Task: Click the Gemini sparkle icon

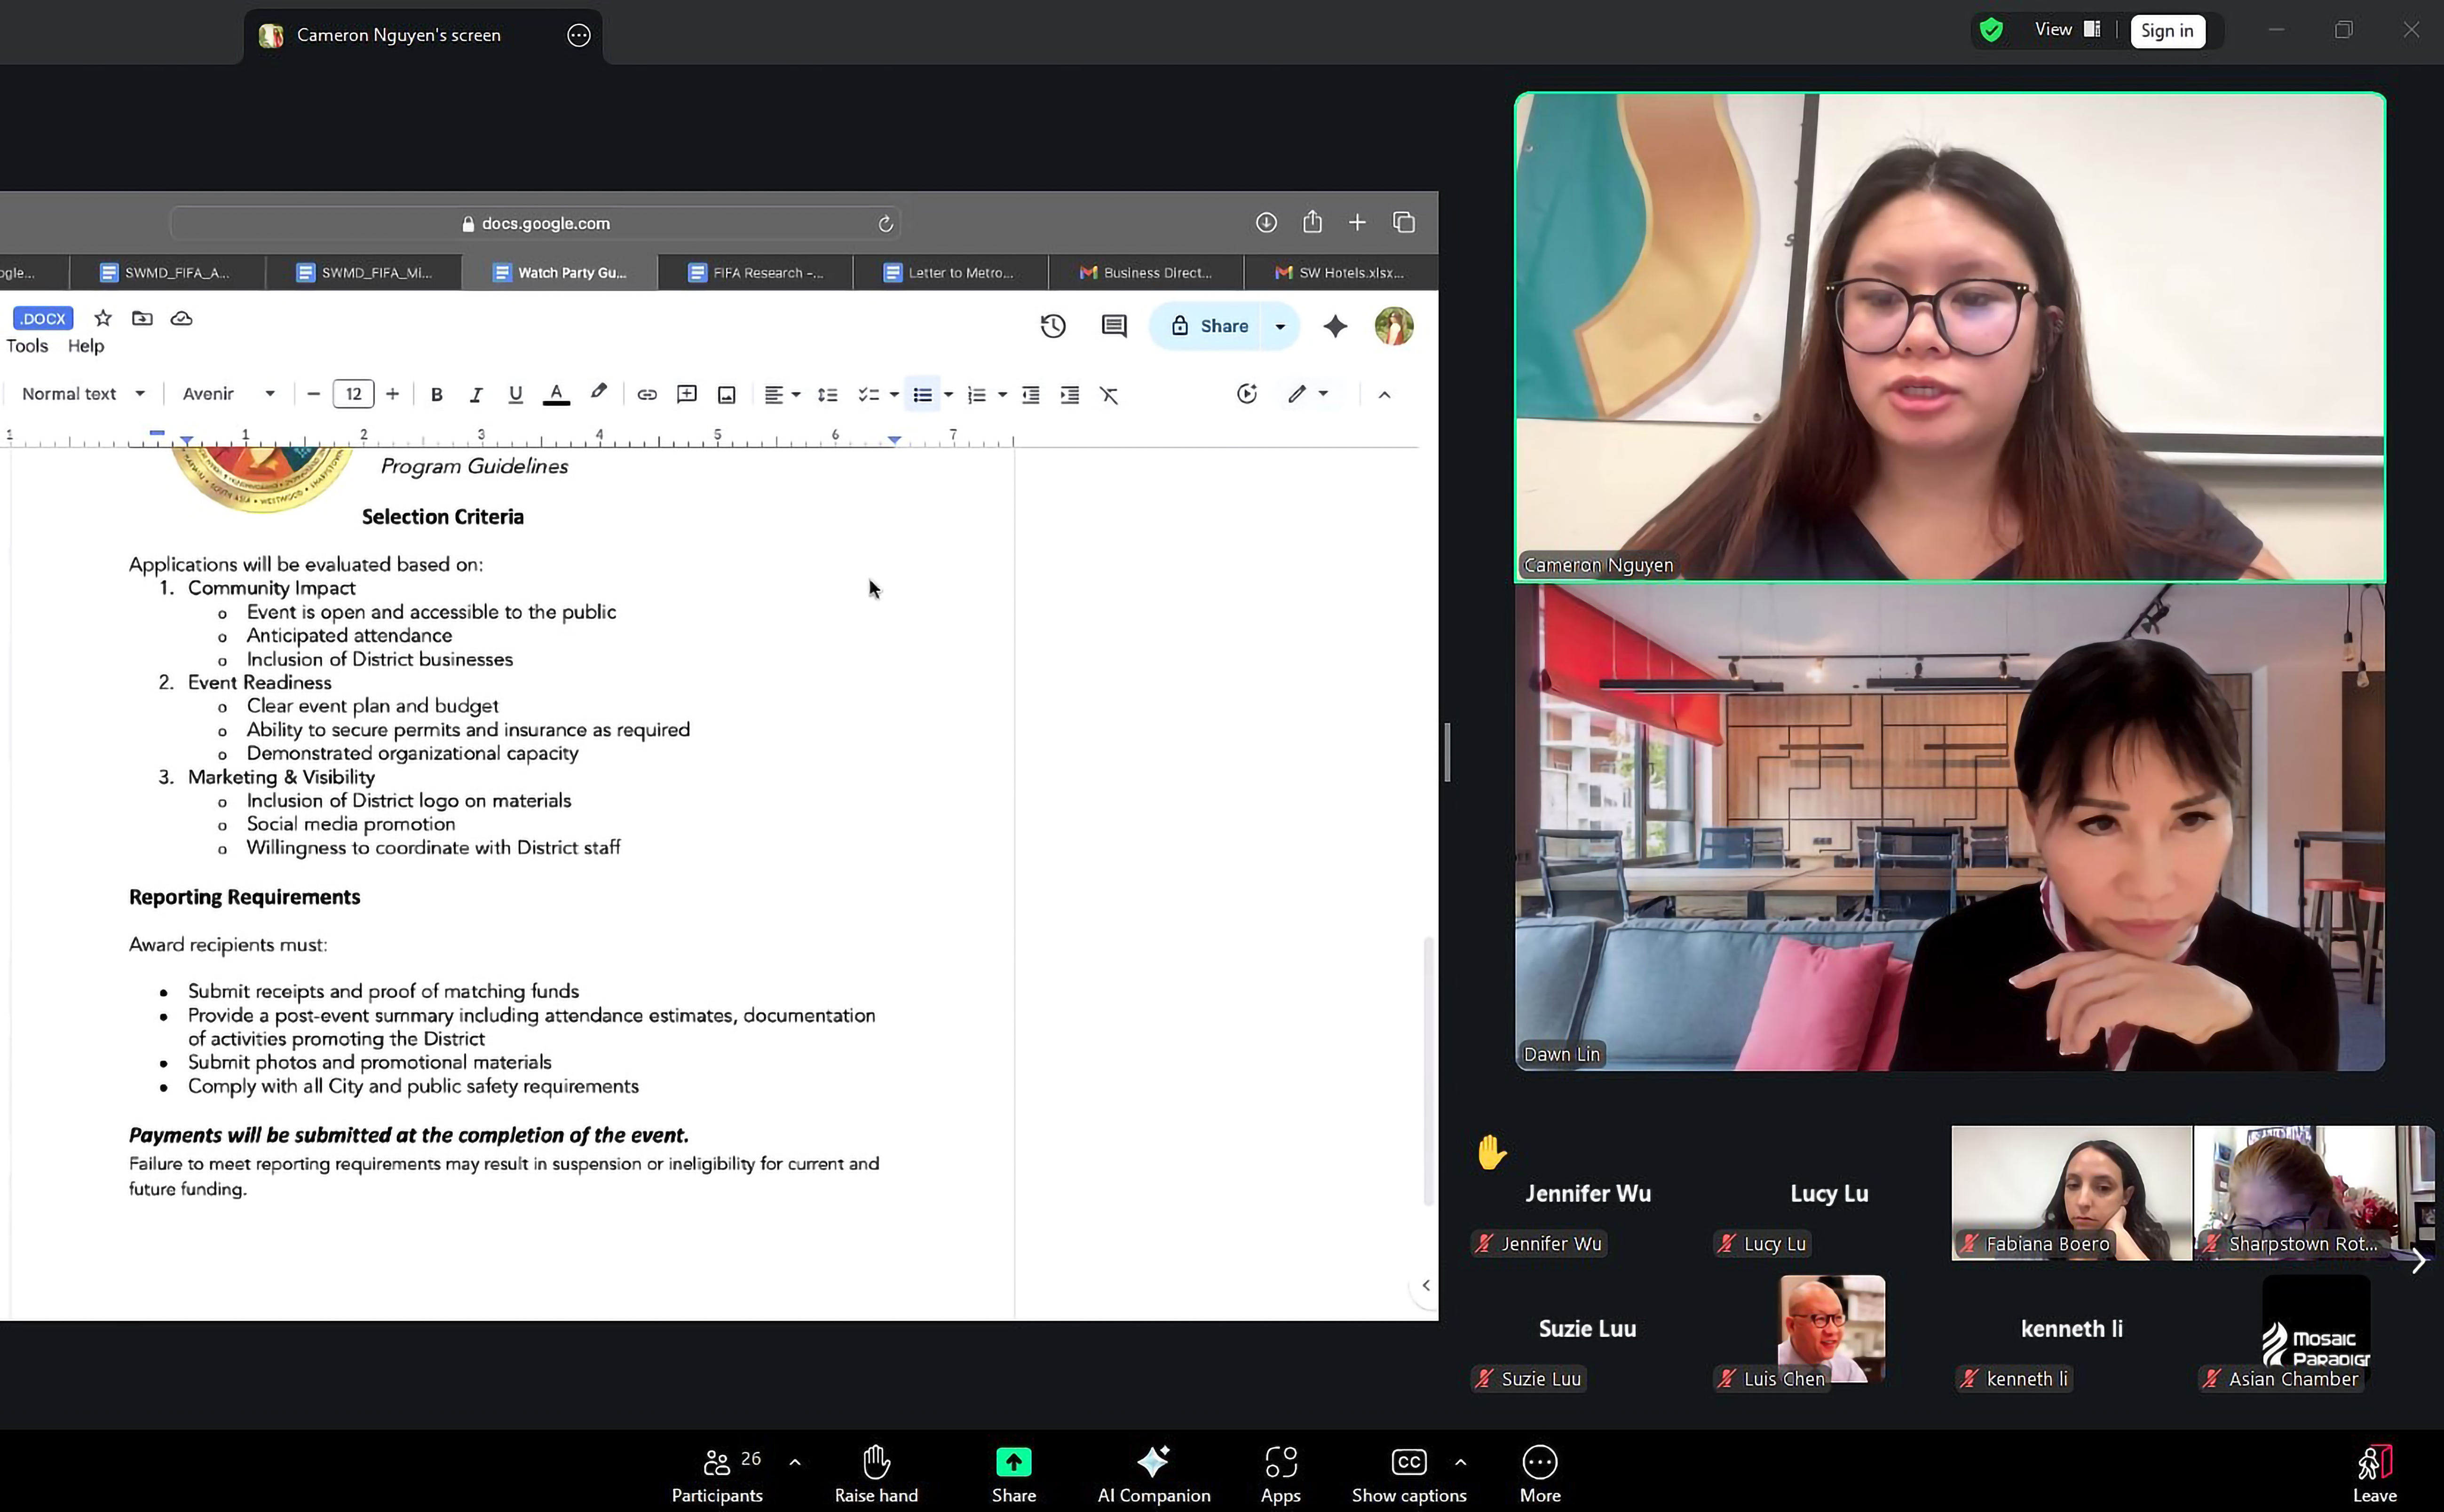Action: pyautogui.click(x=1335, y=326)
